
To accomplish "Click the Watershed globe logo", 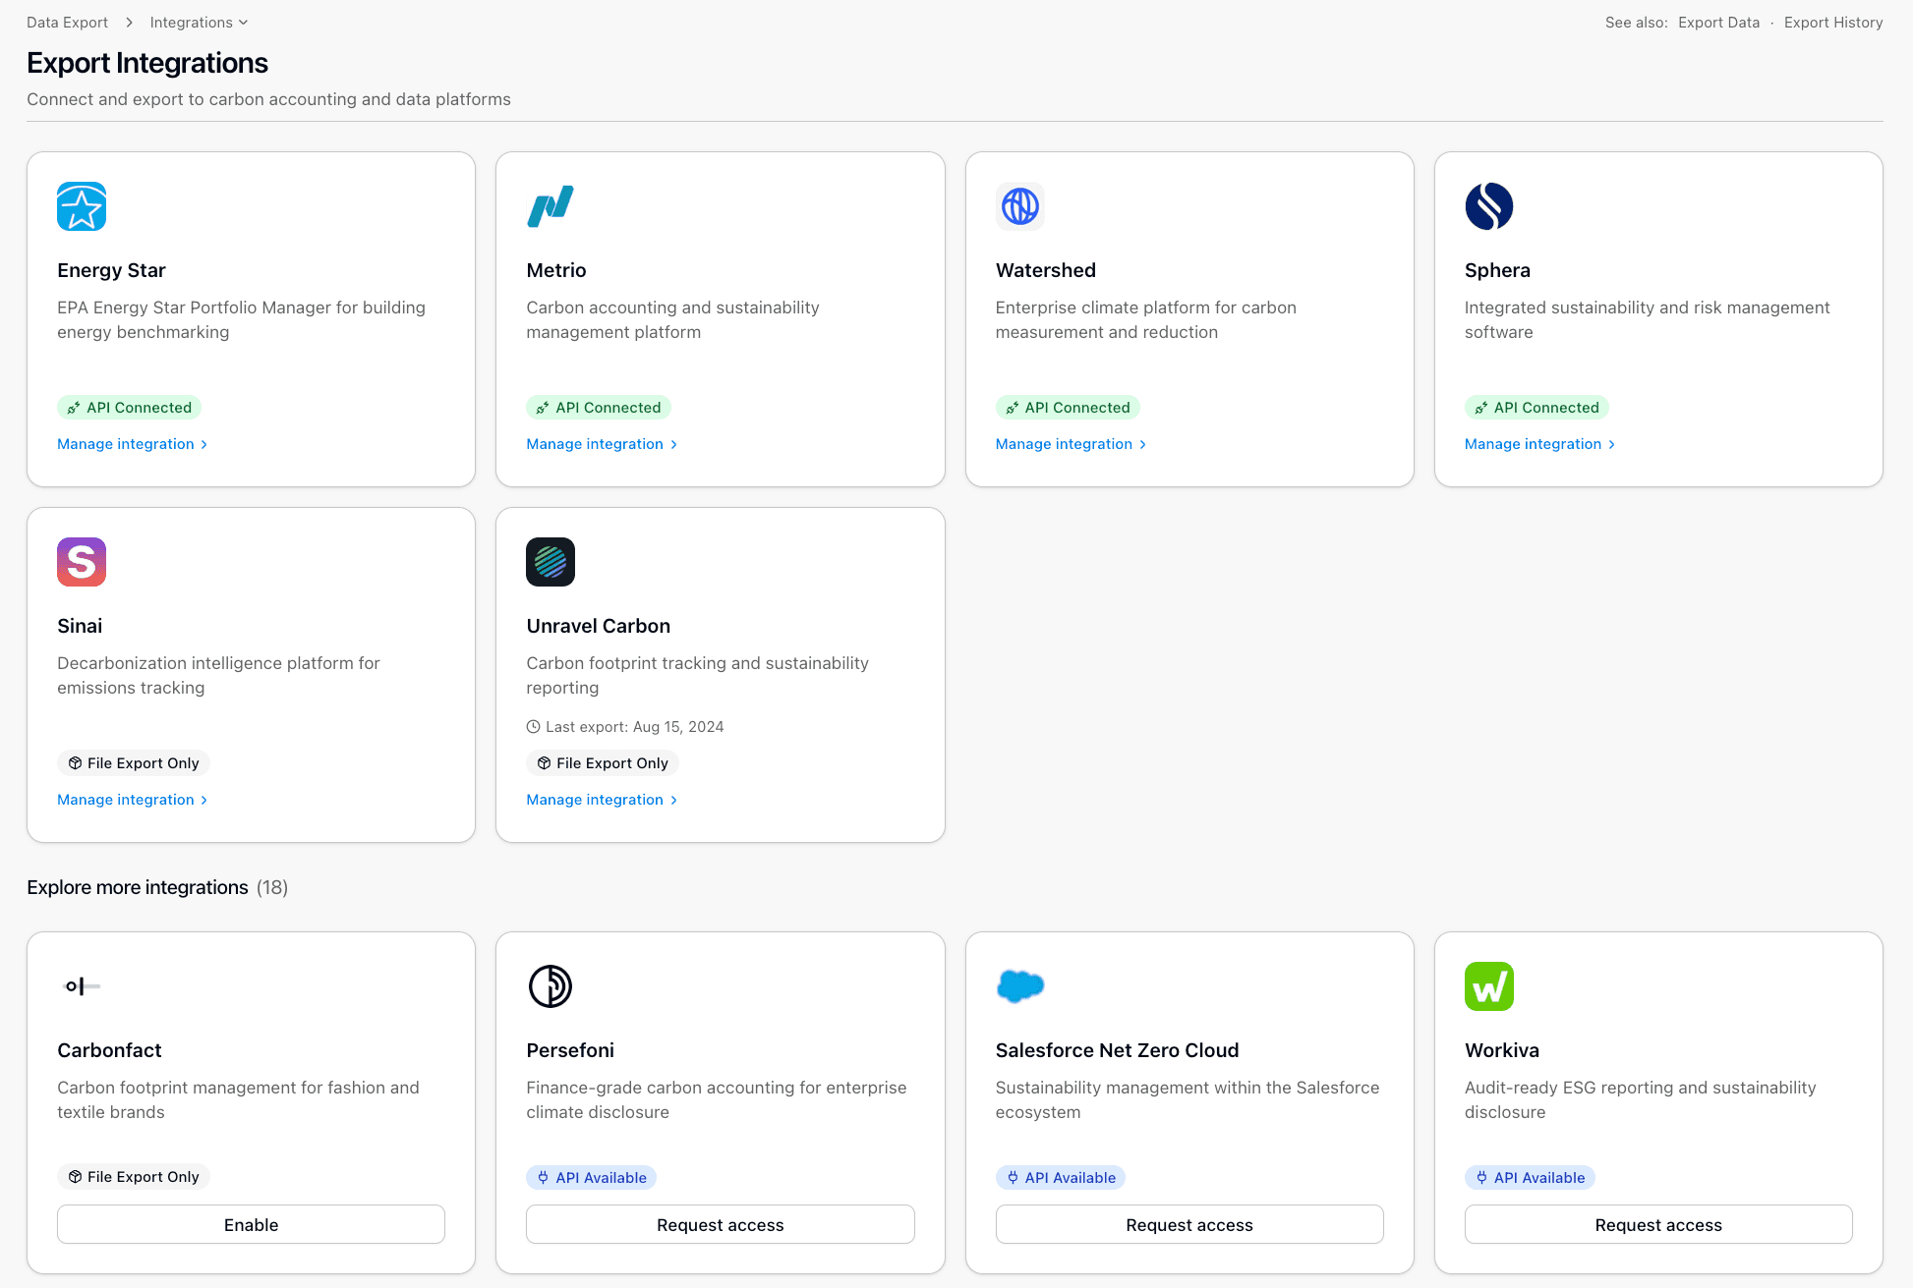I will [1020, 206].
